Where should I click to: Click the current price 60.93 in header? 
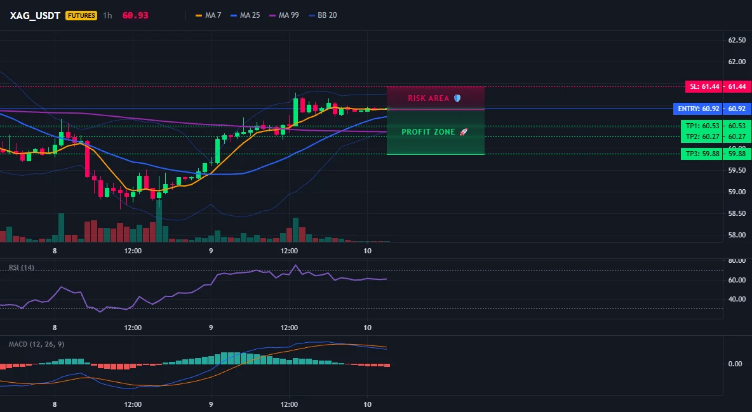[x=135, y=15]
